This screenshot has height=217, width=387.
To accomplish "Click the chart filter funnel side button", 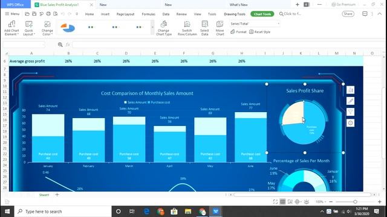I will (x=350, y=112).
